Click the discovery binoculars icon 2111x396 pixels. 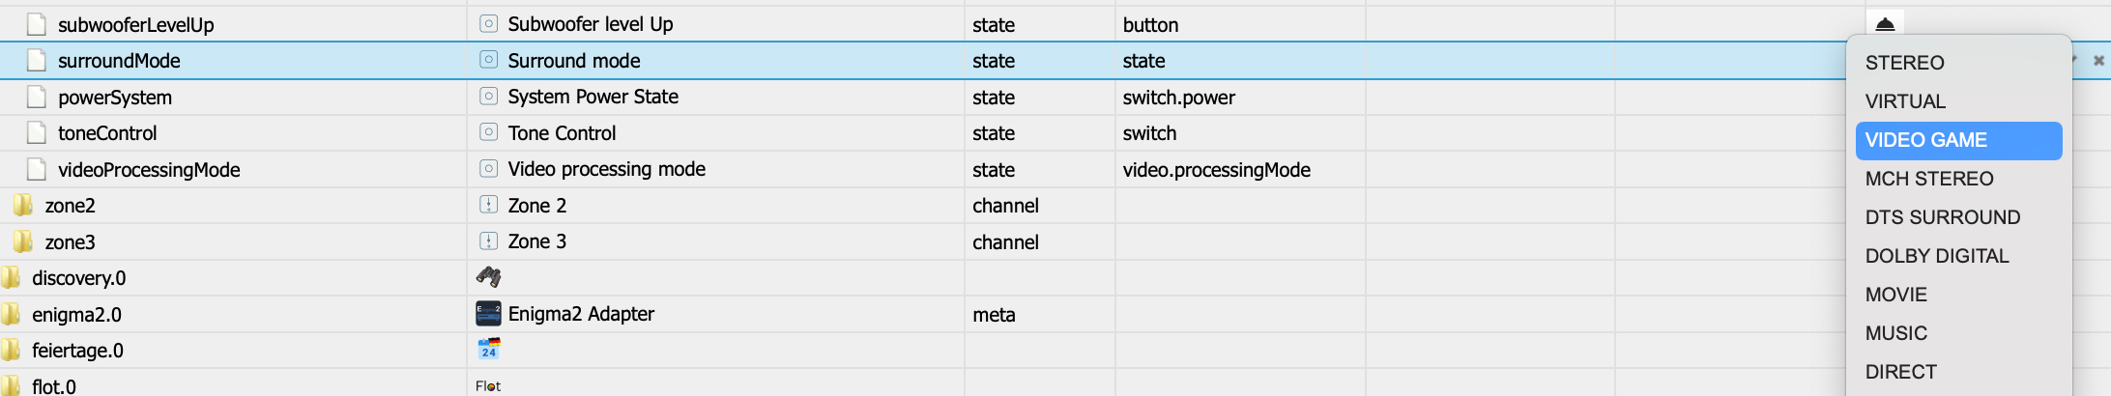point(488,277)
